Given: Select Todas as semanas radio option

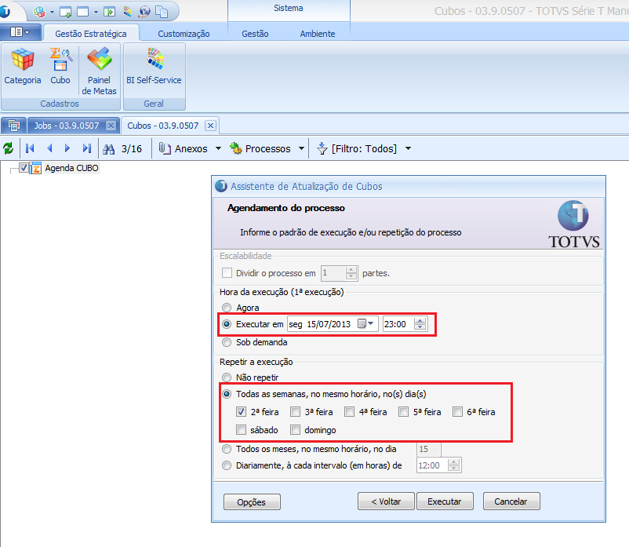Looking at the screenshot, I should coord(227,394).
